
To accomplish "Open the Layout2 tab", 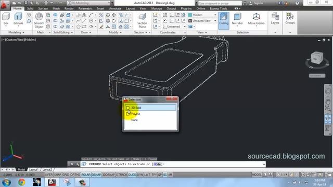I will 47,170.
